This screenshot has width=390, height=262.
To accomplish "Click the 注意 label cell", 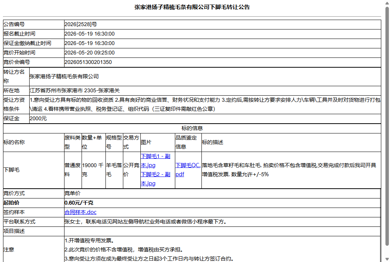I will pyautogui.click(x=34, y=250).
